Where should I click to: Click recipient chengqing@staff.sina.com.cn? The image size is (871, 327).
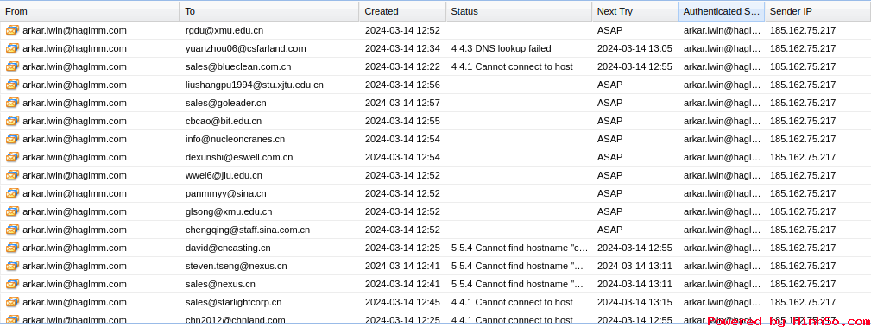point(248,230)
